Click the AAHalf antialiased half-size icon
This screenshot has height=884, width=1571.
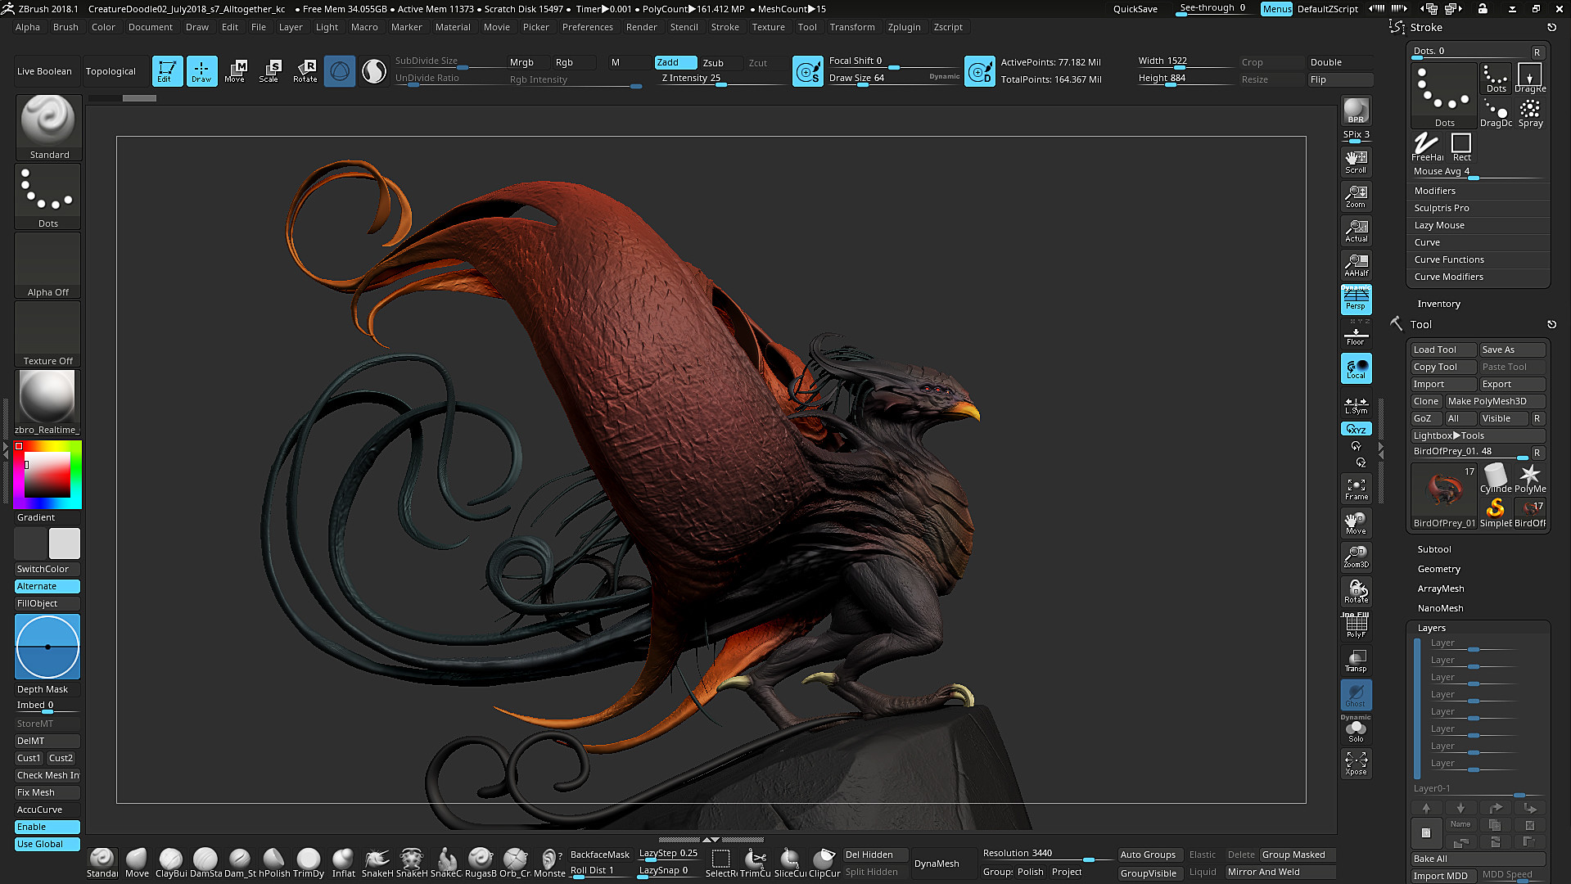click(x=1356, y=264)
